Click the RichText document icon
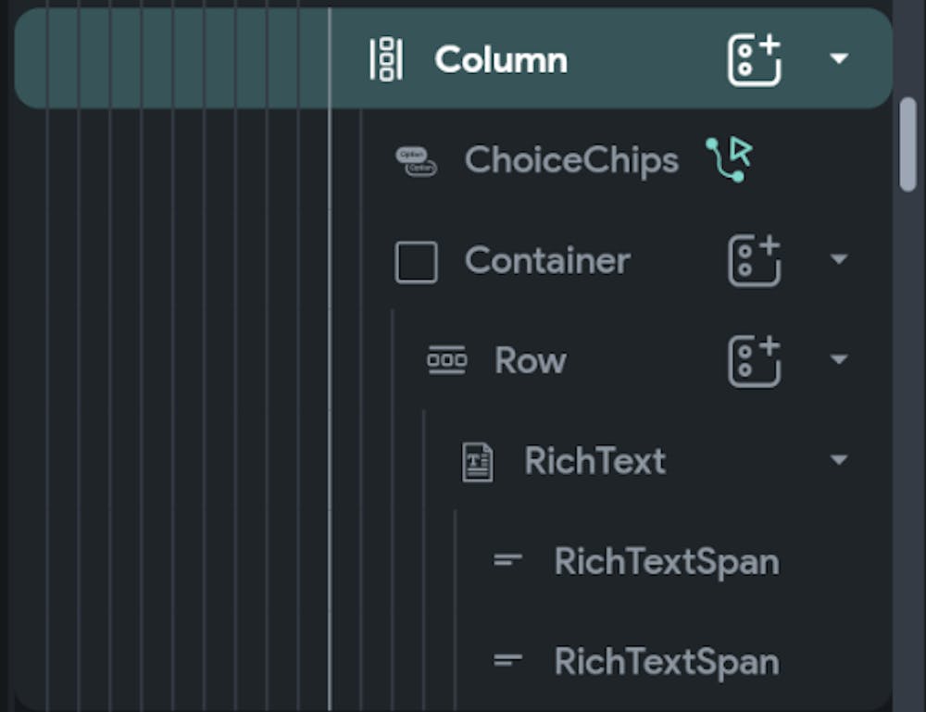926x712 pixels. point(477,461)
